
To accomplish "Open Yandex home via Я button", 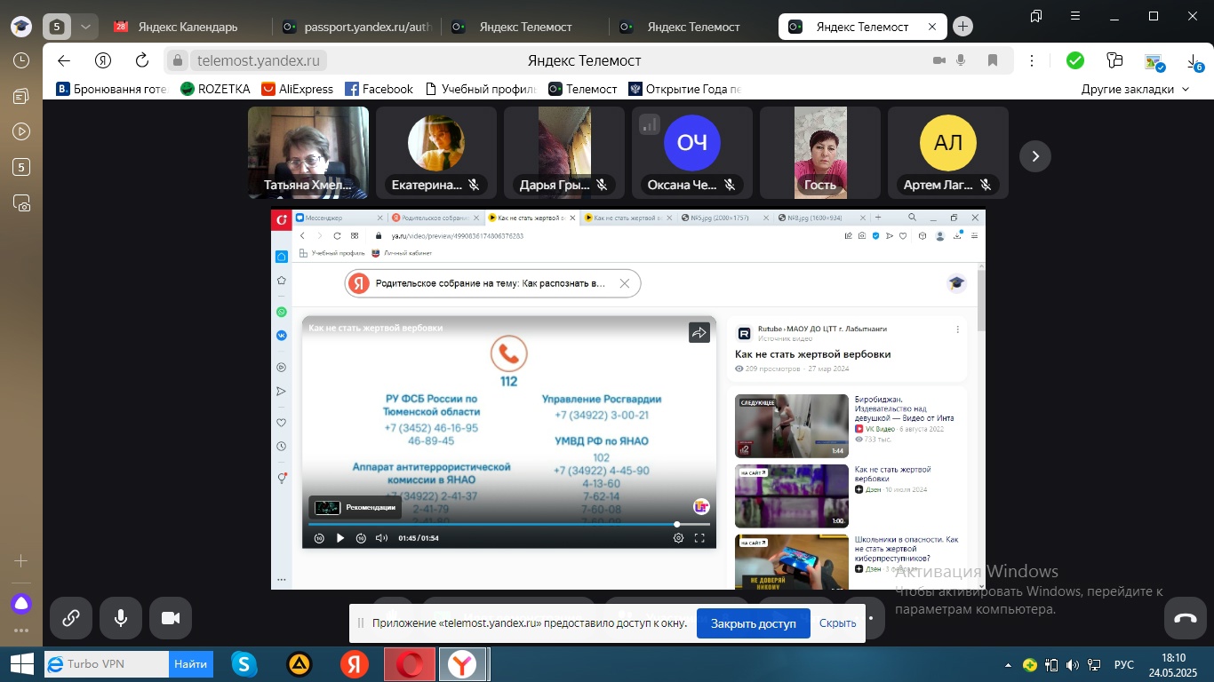I will click(x=103, y=60).
